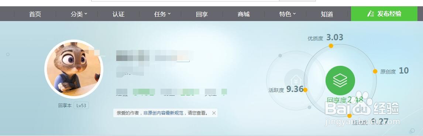Screen dimensions: 423x136
Task: Open the 知道 navigation item
Action: pyautogui.click(x=327, y=14)
